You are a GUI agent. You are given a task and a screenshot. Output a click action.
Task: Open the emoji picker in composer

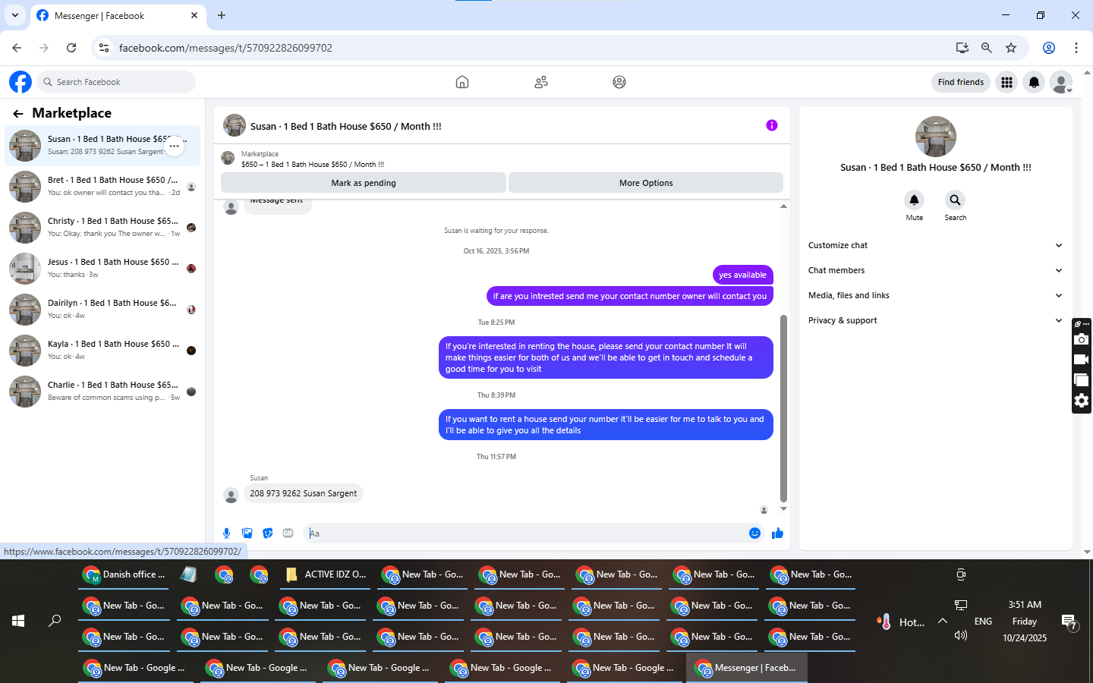754,533
